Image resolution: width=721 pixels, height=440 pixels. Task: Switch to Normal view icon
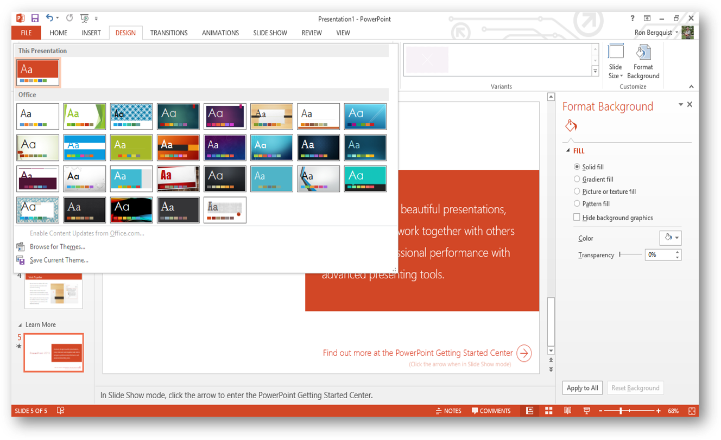pyautogui.click(x=530, y=411)
